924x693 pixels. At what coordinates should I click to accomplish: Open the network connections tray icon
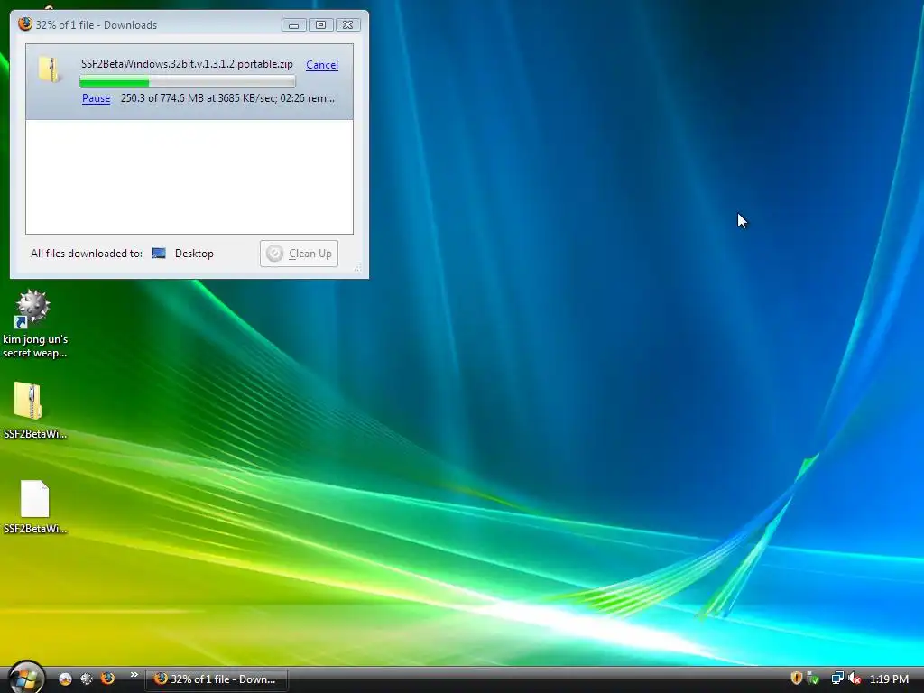click(x=836, y=679)
